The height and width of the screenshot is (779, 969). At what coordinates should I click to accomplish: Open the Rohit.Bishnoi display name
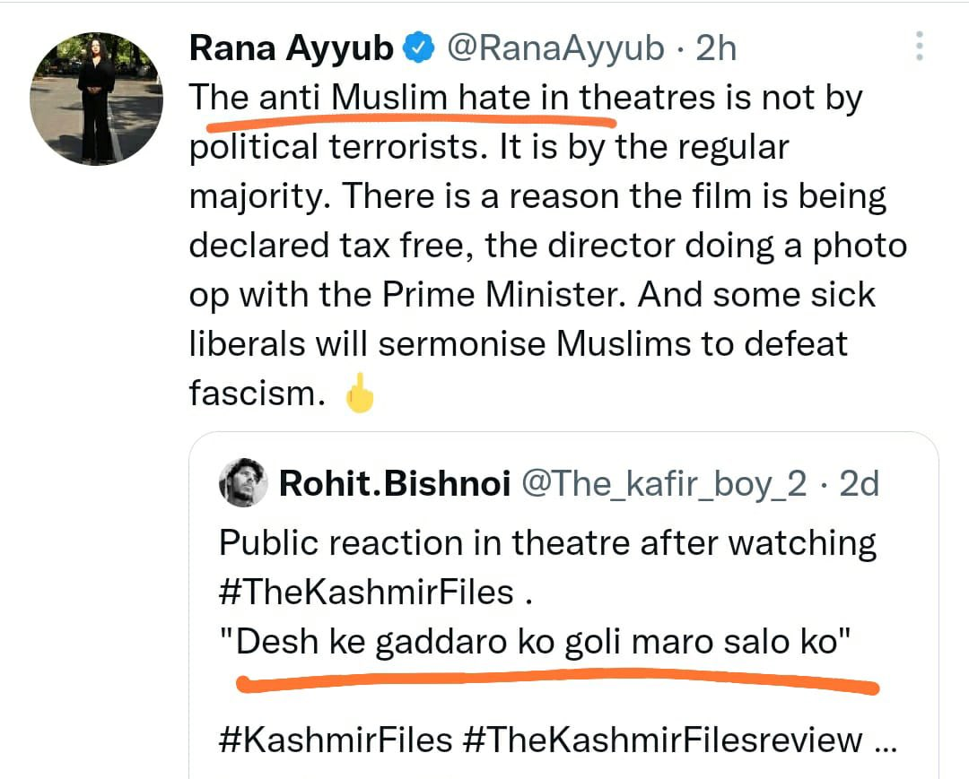coord(394,485)
